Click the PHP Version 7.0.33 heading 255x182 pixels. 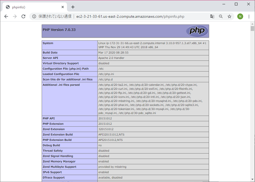(x=59, y=30)
